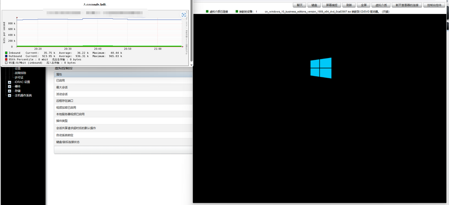Image resolution: width=449 pixels, height=205 pixels.
Task: Click the 属性 table header
Action: (x=124, y=75)
